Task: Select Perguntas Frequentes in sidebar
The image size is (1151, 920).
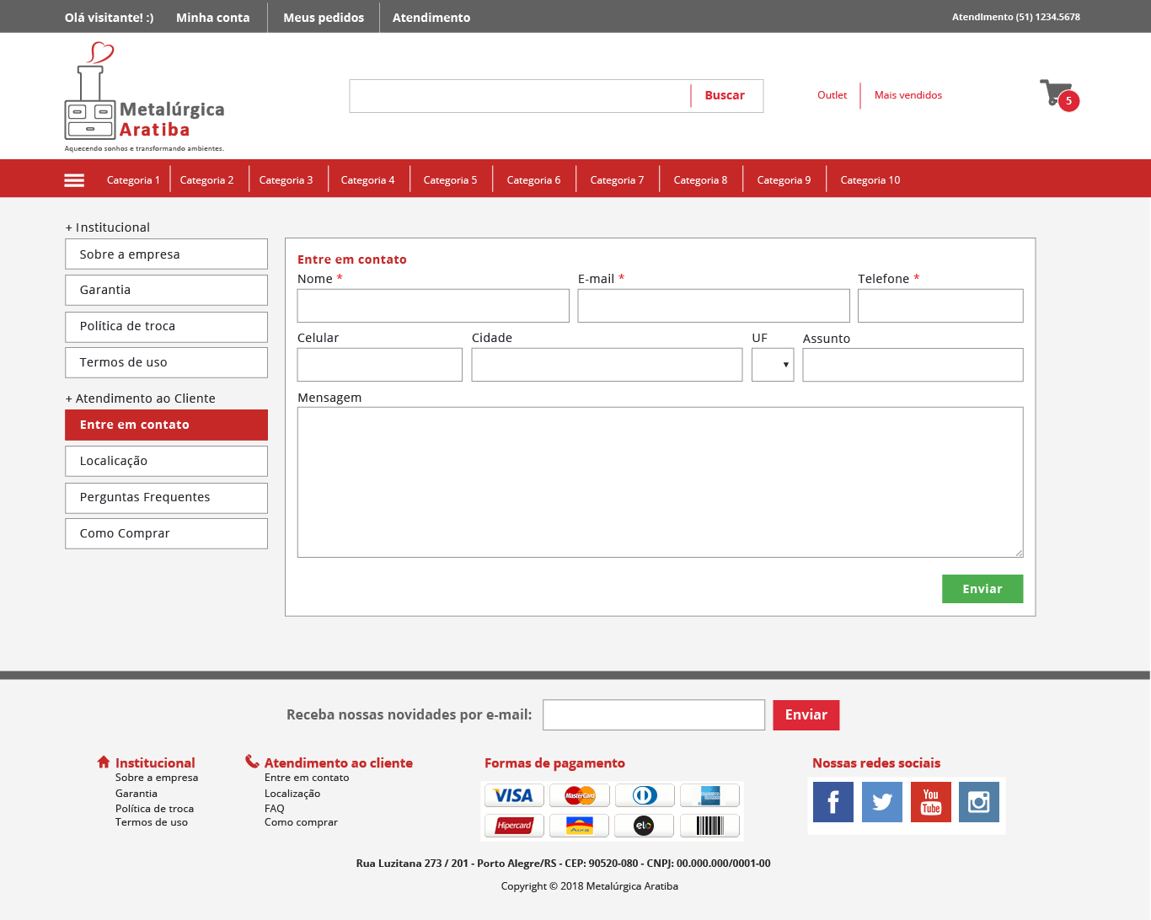Action: (x=166, y=498)
